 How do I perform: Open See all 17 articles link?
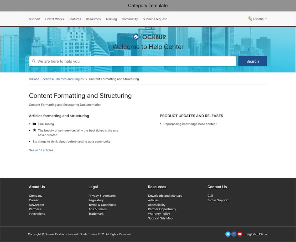coord(41,150)
